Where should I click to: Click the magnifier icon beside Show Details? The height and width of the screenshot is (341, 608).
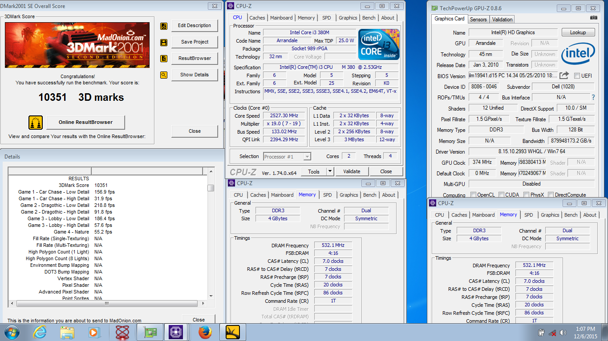(x=164, y=75)
